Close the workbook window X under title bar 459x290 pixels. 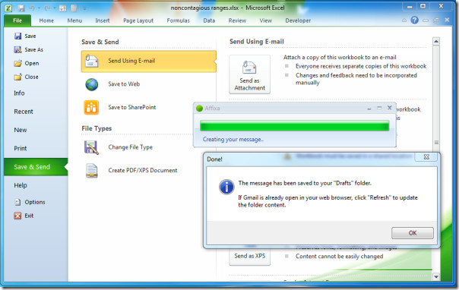click(x=447, y=20)
